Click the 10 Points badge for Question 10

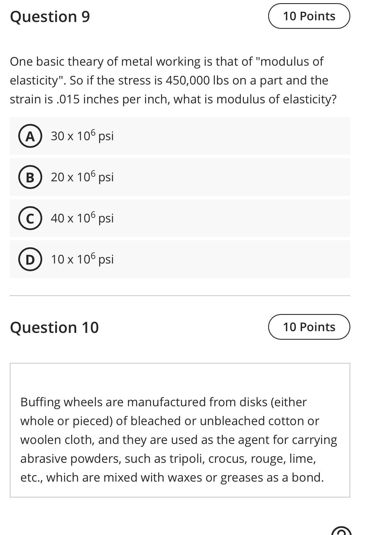pyautogui.click(x=309, y=327)
